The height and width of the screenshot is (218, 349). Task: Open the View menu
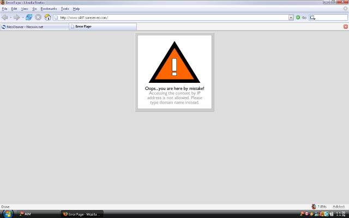[x=25, y=9]
